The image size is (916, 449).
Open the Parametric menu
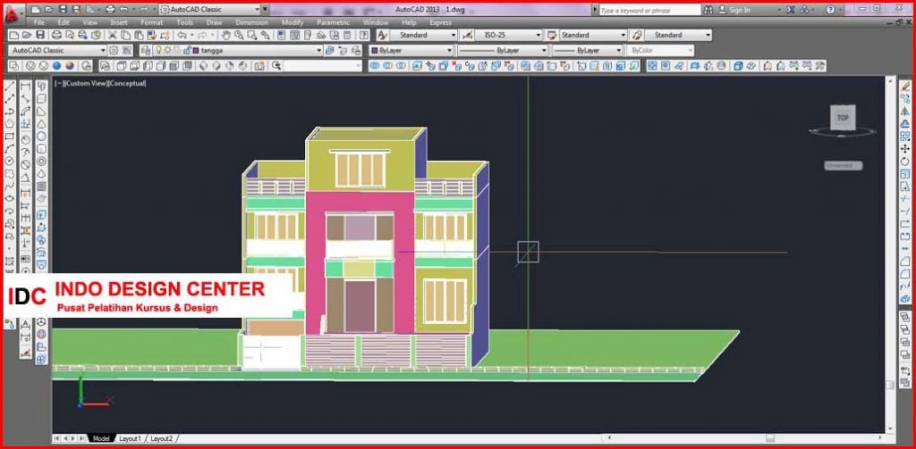[x=333, y=22]
